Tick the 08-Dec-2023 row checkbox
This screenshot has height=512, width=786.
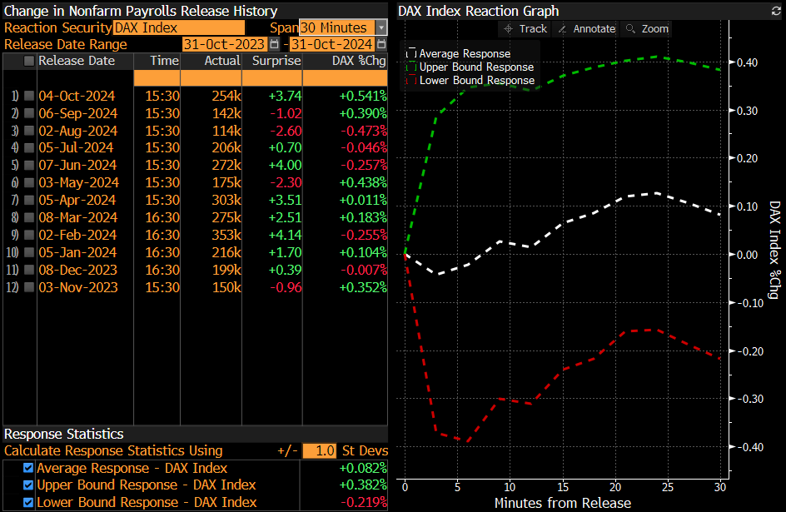click(x=29, y=270)
